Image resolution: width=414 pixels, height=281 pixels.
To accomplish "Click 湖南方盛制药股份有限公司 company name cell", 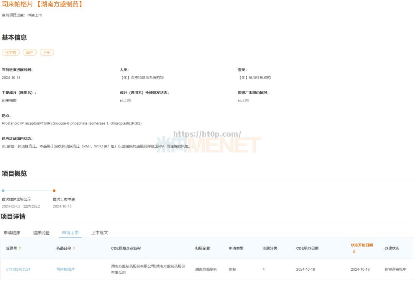I will 148,270.
